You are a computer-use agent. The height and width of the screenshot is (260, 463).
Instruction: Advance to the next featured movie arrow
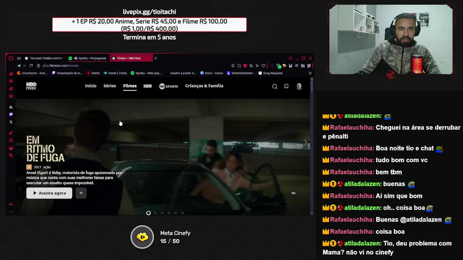306,143
